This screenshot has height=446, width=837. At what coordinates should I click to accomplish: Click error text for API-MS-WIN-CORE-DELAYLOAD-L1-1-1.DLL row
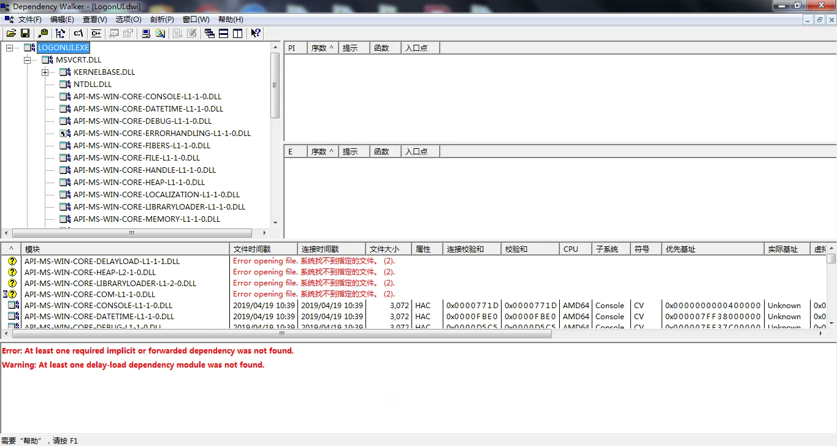coord(314,261)
